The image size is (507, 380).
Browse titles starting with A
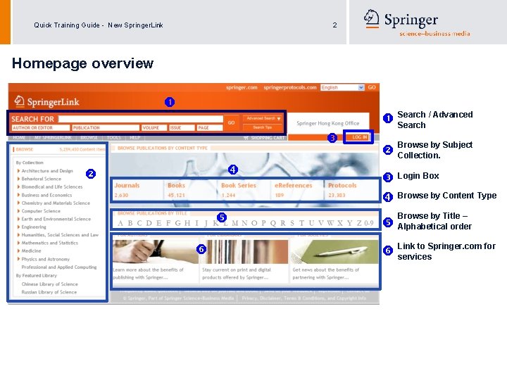(120, 223)
